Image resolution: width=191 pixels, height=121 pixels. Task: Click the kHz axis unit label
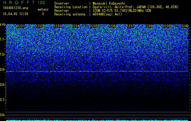coord(3,25)
